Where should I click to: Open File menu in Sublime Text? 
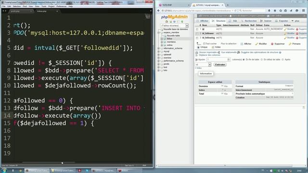click(4, 6)
